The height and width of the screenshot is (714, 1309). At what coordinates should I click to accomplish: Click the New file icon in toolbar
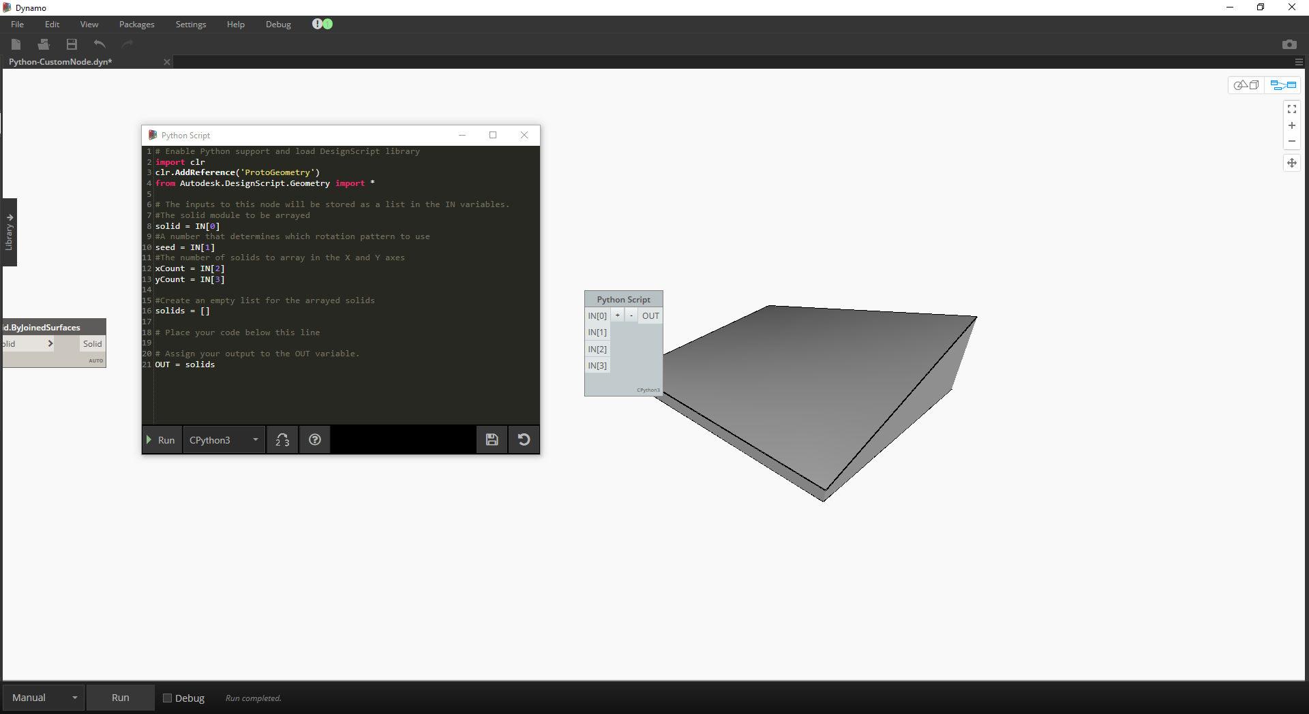pyautogui.click(x=16, y=44)
